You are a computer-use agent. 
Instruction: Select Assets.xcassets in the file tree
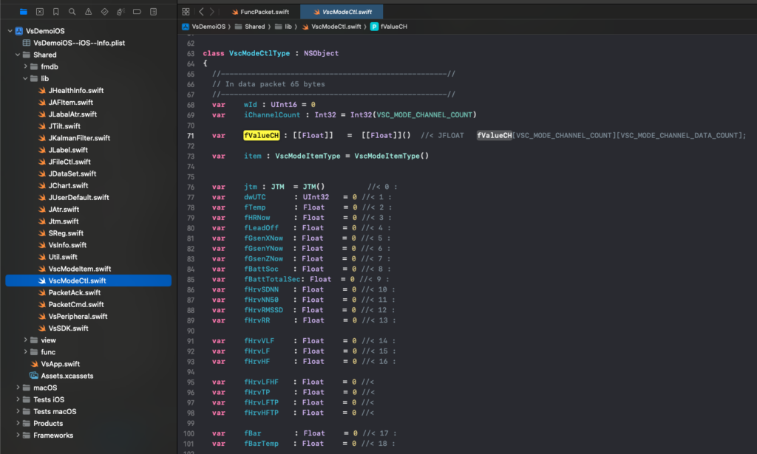tap(67, 376)
